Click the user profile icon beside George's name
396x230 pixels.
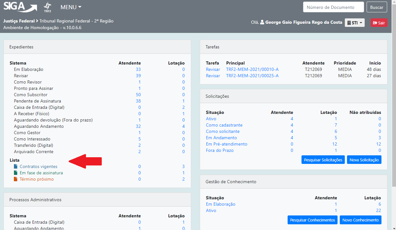coord(262,22)
